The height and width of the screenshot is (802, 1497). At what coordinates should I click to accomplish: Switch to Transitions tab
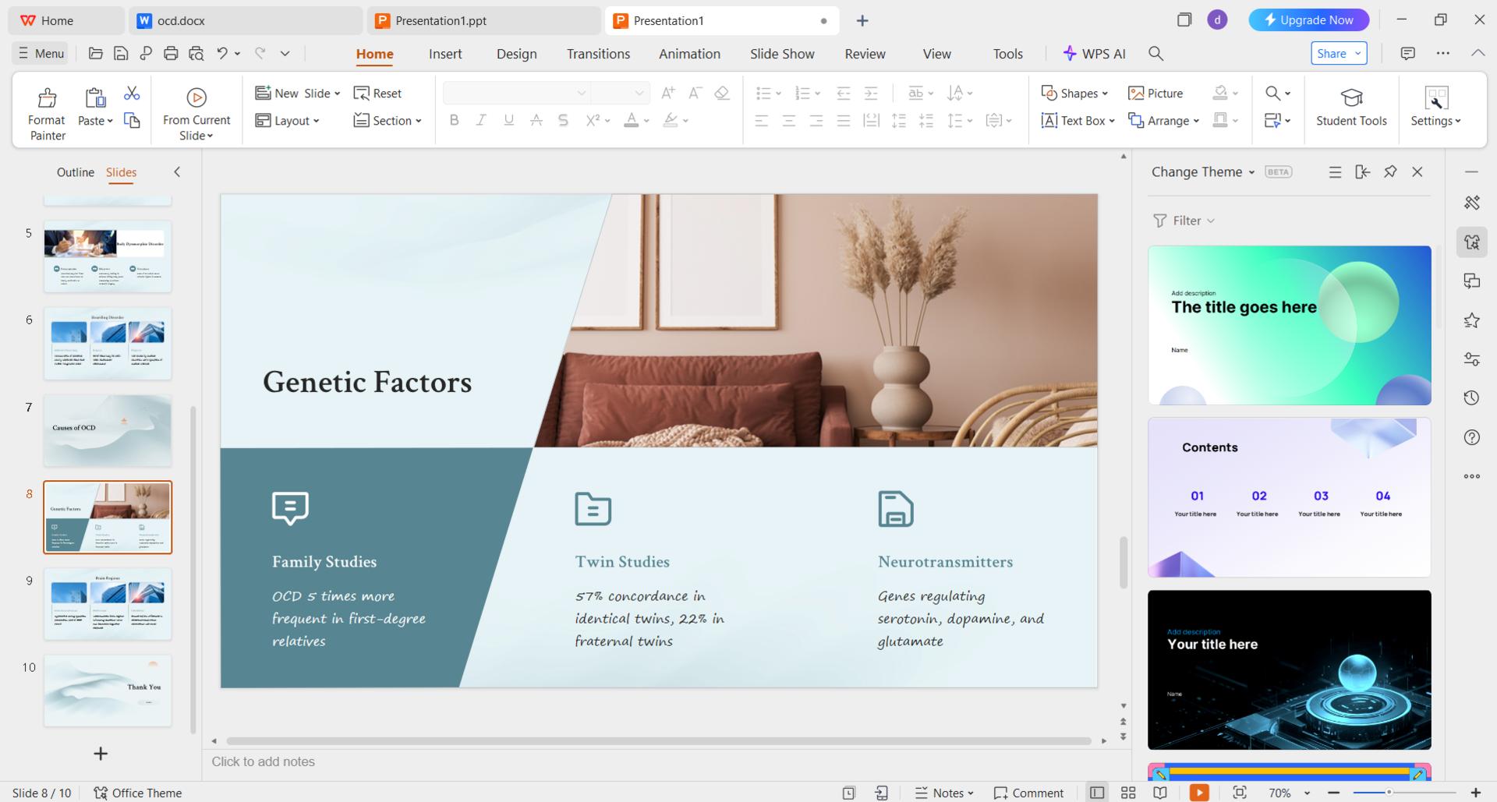[598, 54]
